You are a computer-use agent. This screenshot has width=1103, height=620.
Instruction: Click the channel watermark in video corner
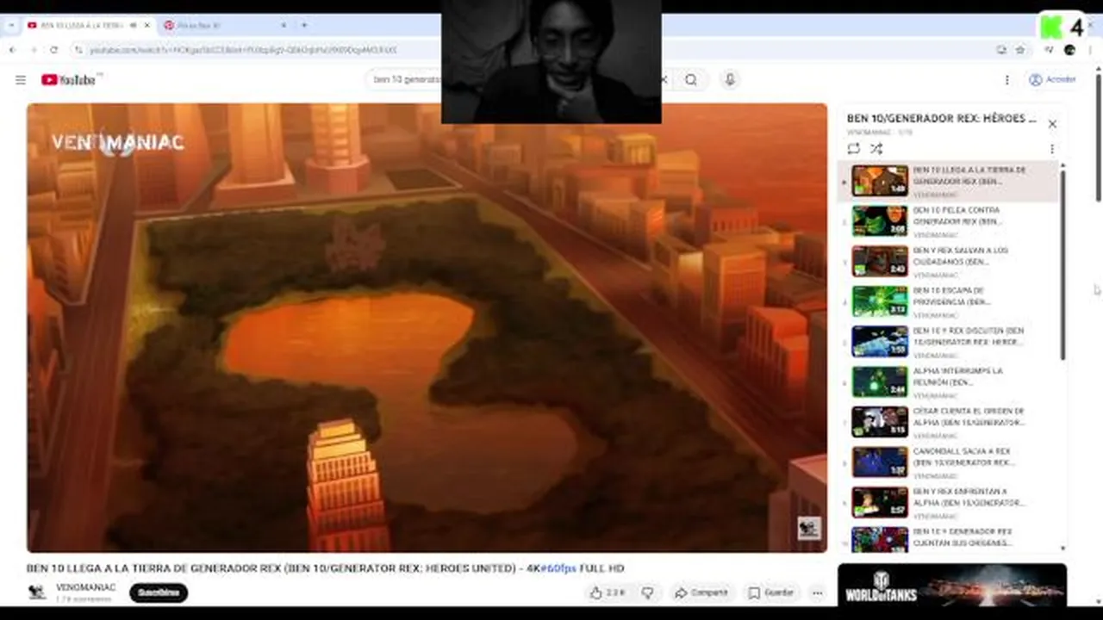[x=808, y=528]
